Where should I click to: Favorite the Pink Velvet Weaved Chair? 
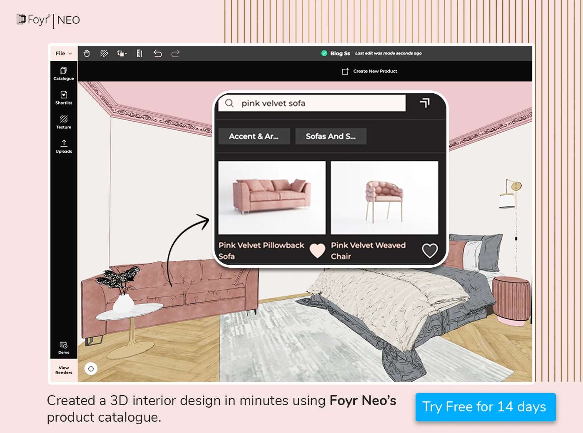coord(430,250)
